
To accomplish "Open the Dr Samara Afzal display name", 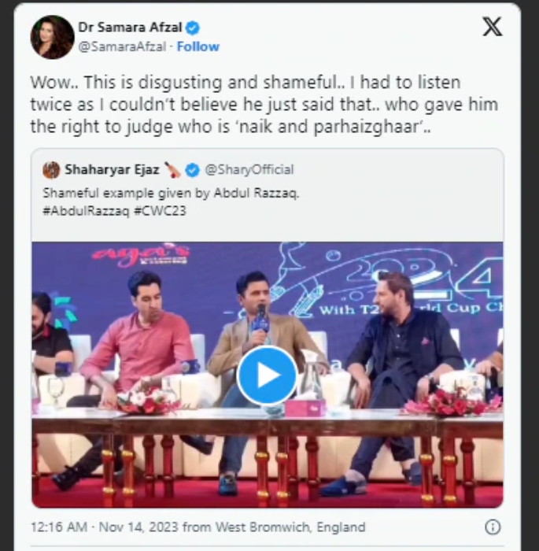I will coord(131,28).
